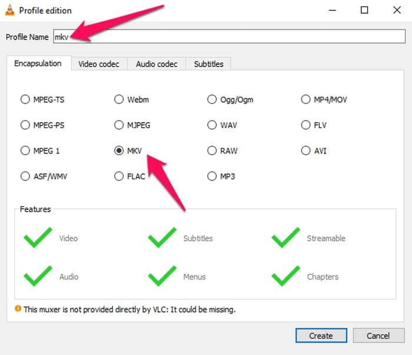Click the green checkmark next to Audio

click(x=38, y=276)
